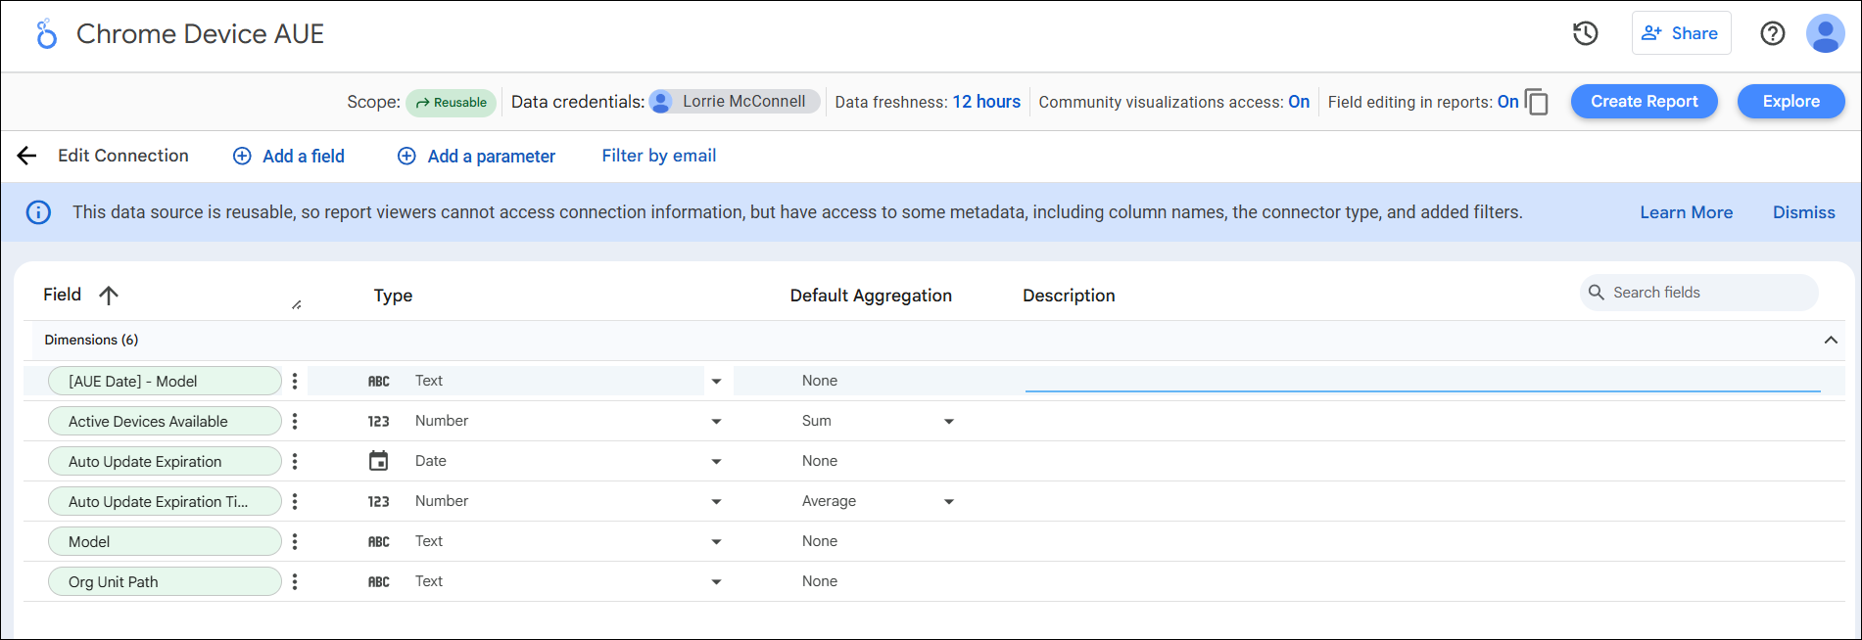The width and height of the screenshot is (1862, 640).
Task: Open more options for Auto Update Expiration
Action: (x=295, y=461)
